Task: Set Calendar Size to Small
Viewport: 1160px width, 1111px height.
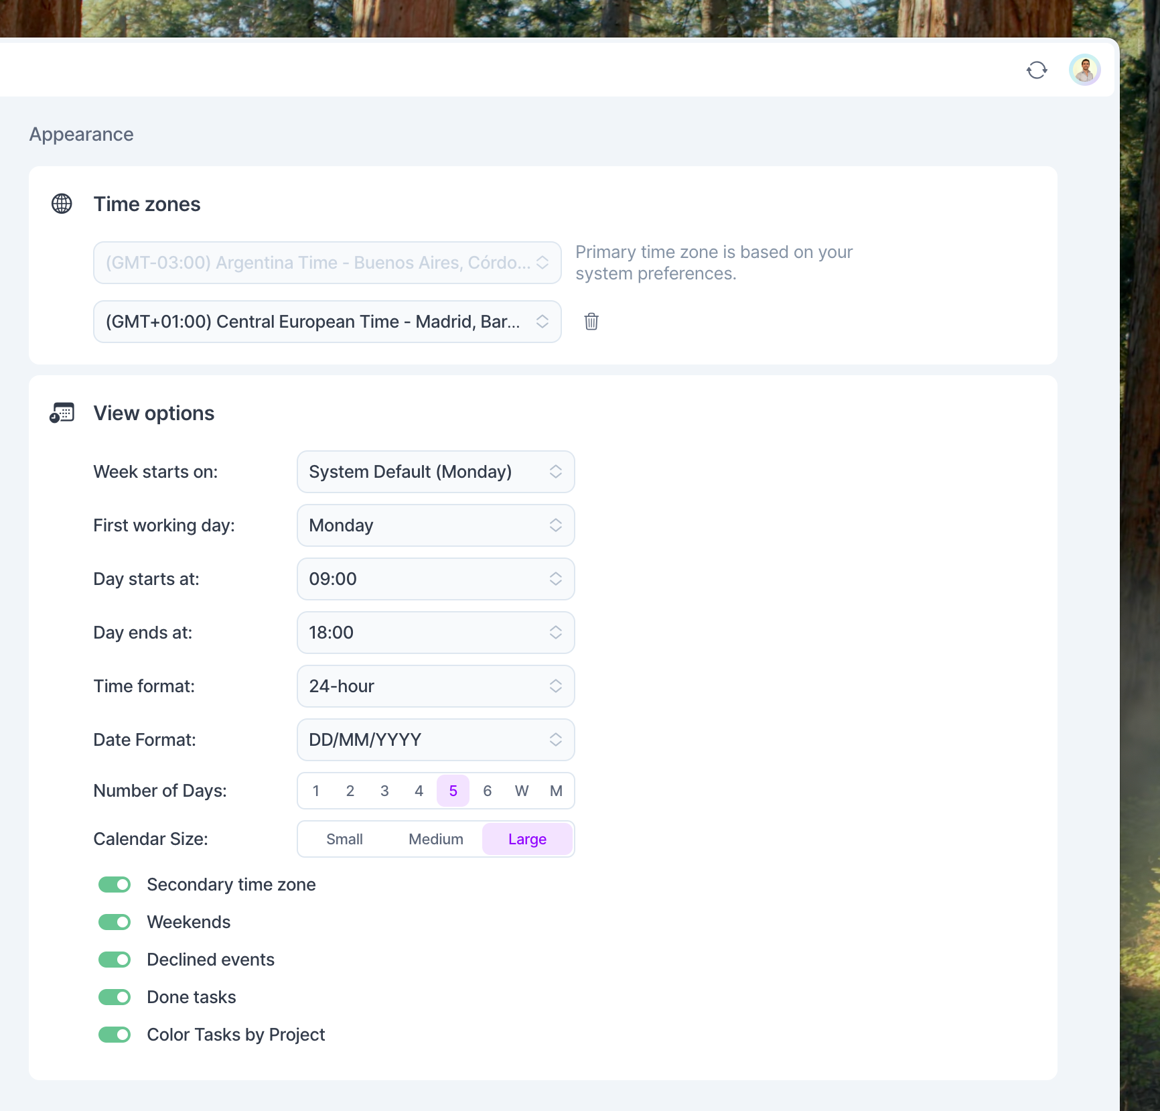Action: [344, 839]
